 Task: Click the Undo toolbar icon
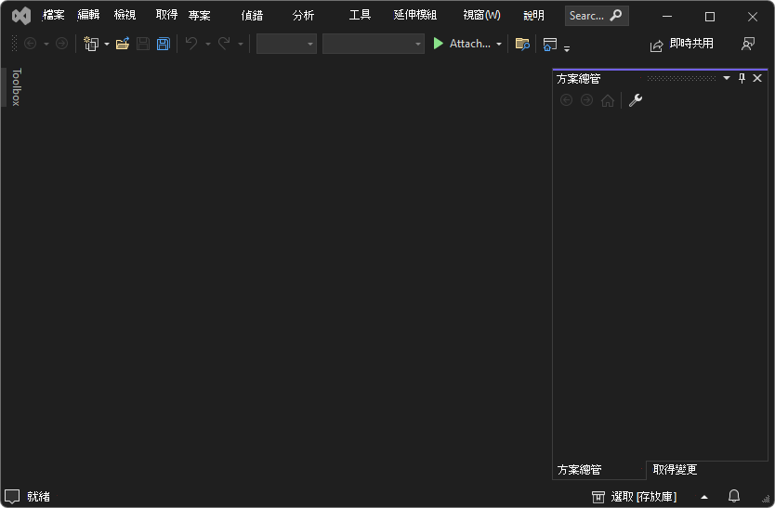pos(191,44)
